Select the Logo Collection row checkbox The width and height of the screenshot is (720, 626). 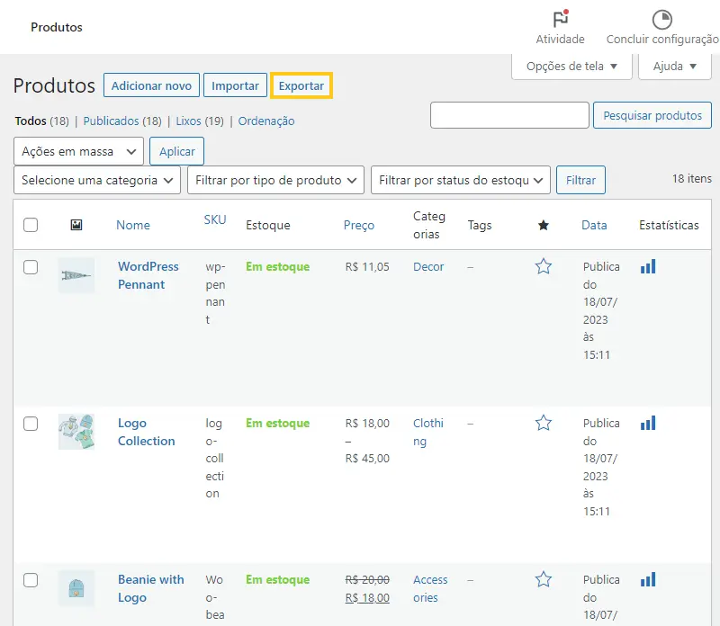(x=31, y=424)
